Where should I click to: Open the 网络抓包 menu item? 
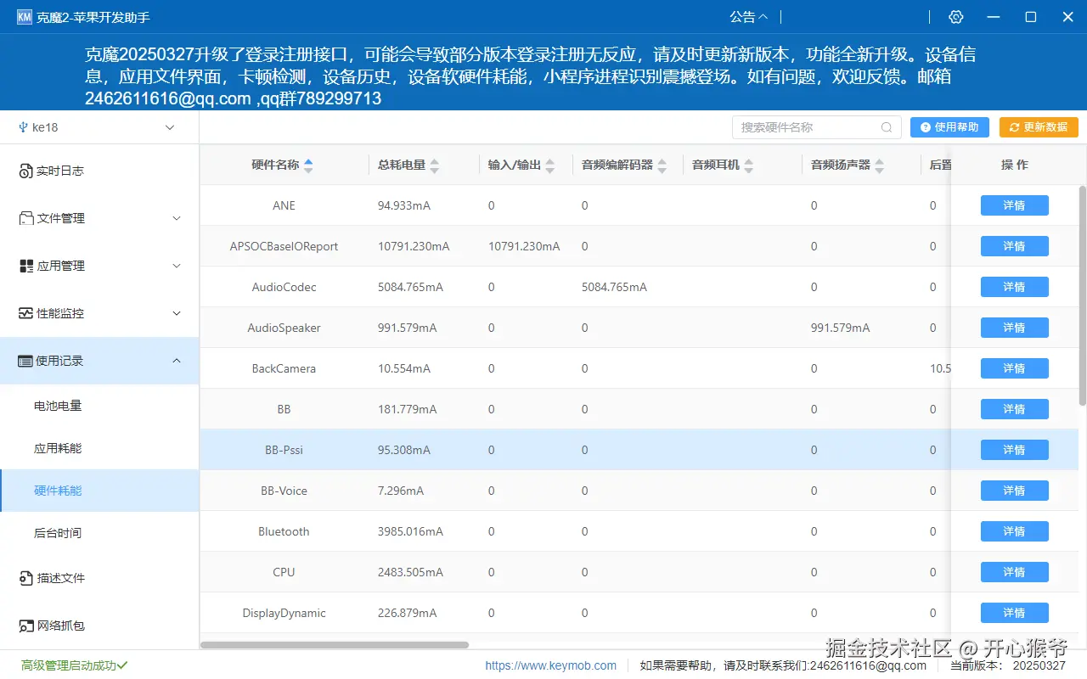coord(99,626)
